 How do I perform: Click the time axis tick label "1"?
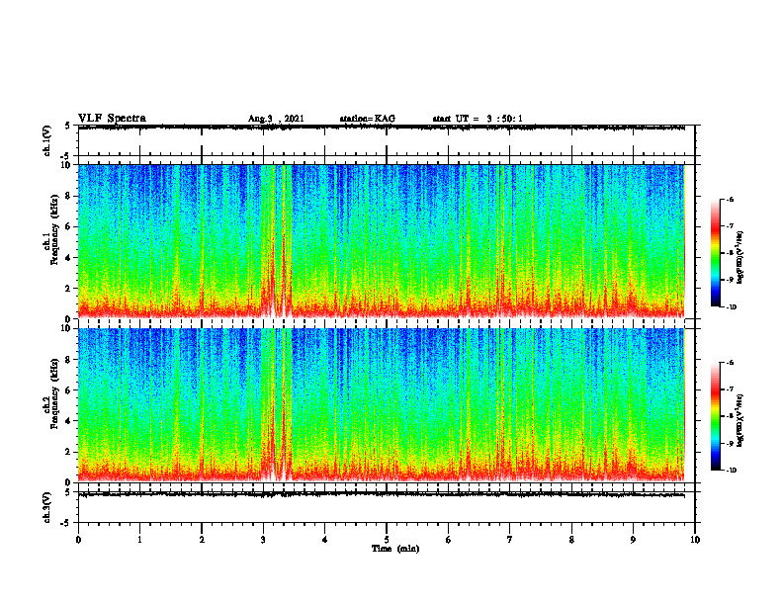139,540
